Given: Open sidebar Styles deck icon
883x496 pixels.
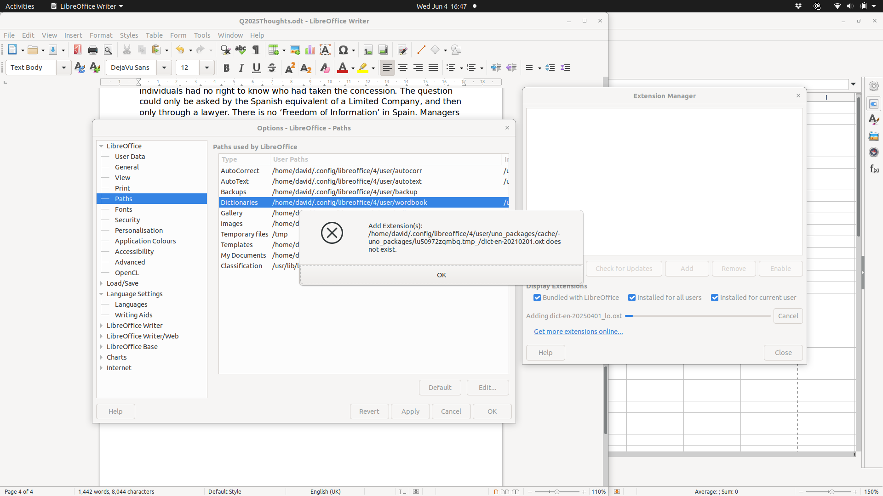Looking at the screenshot, I should (874, 120).
